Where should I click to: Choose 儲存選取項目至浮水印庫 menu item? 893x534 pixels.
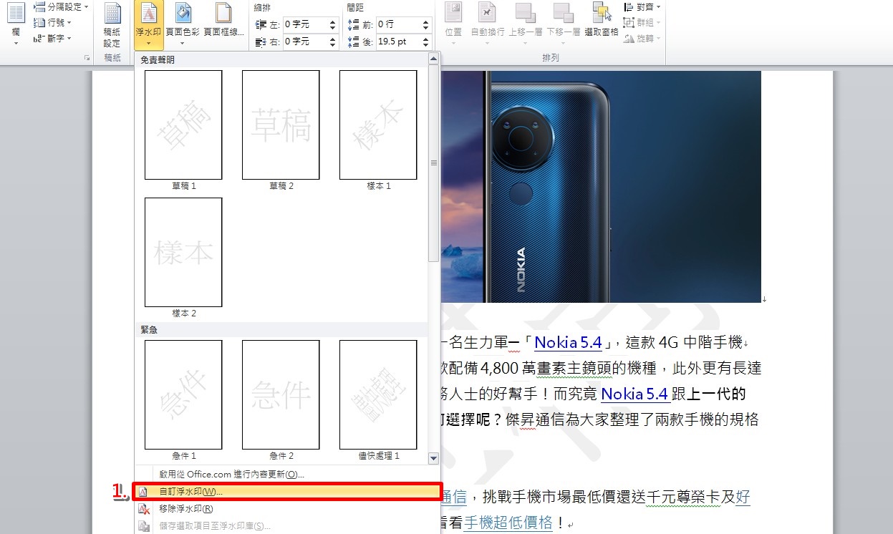pos(287,526)
